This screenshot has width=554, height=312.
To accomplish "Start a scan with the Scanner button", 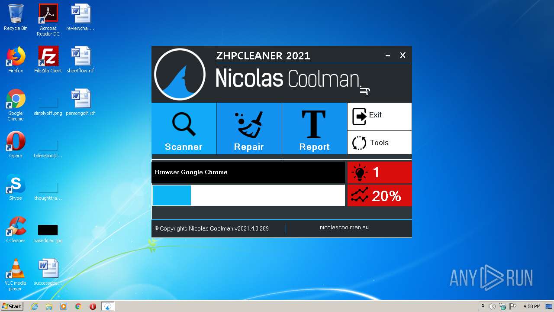I will 184,128.
